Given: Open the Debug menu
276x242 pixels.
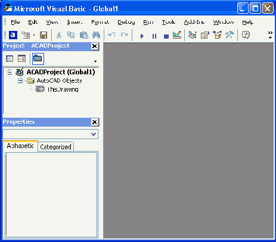Looking at the screenshot, I should coord(126,22).
